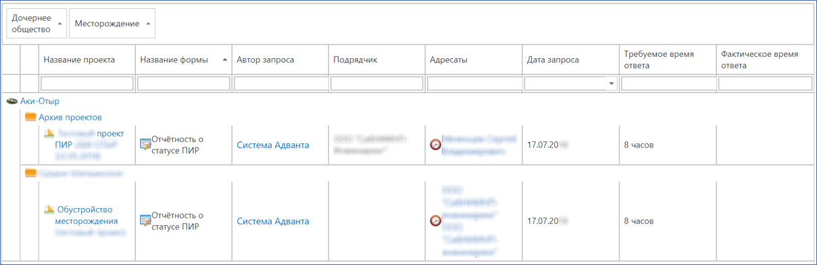Click the Фактическое время ответа filter field

(x=764, y=84)
